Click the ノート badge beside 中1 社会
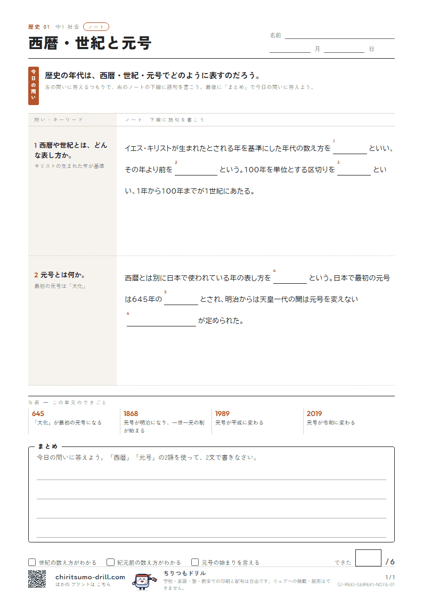This screenshot has width=423, height=599. click(96, 27)
